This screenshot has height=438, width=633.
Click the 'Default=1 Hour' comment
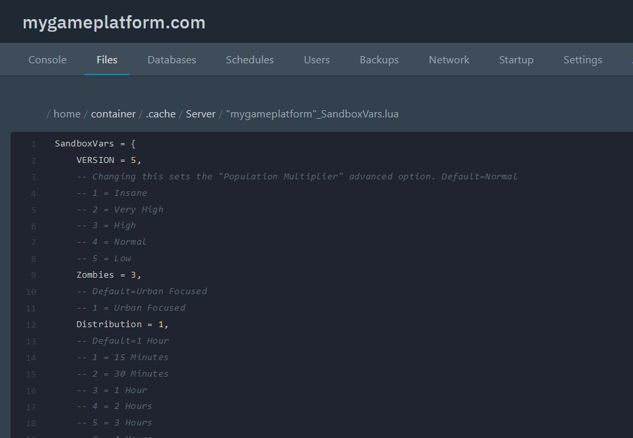(123, 341)
